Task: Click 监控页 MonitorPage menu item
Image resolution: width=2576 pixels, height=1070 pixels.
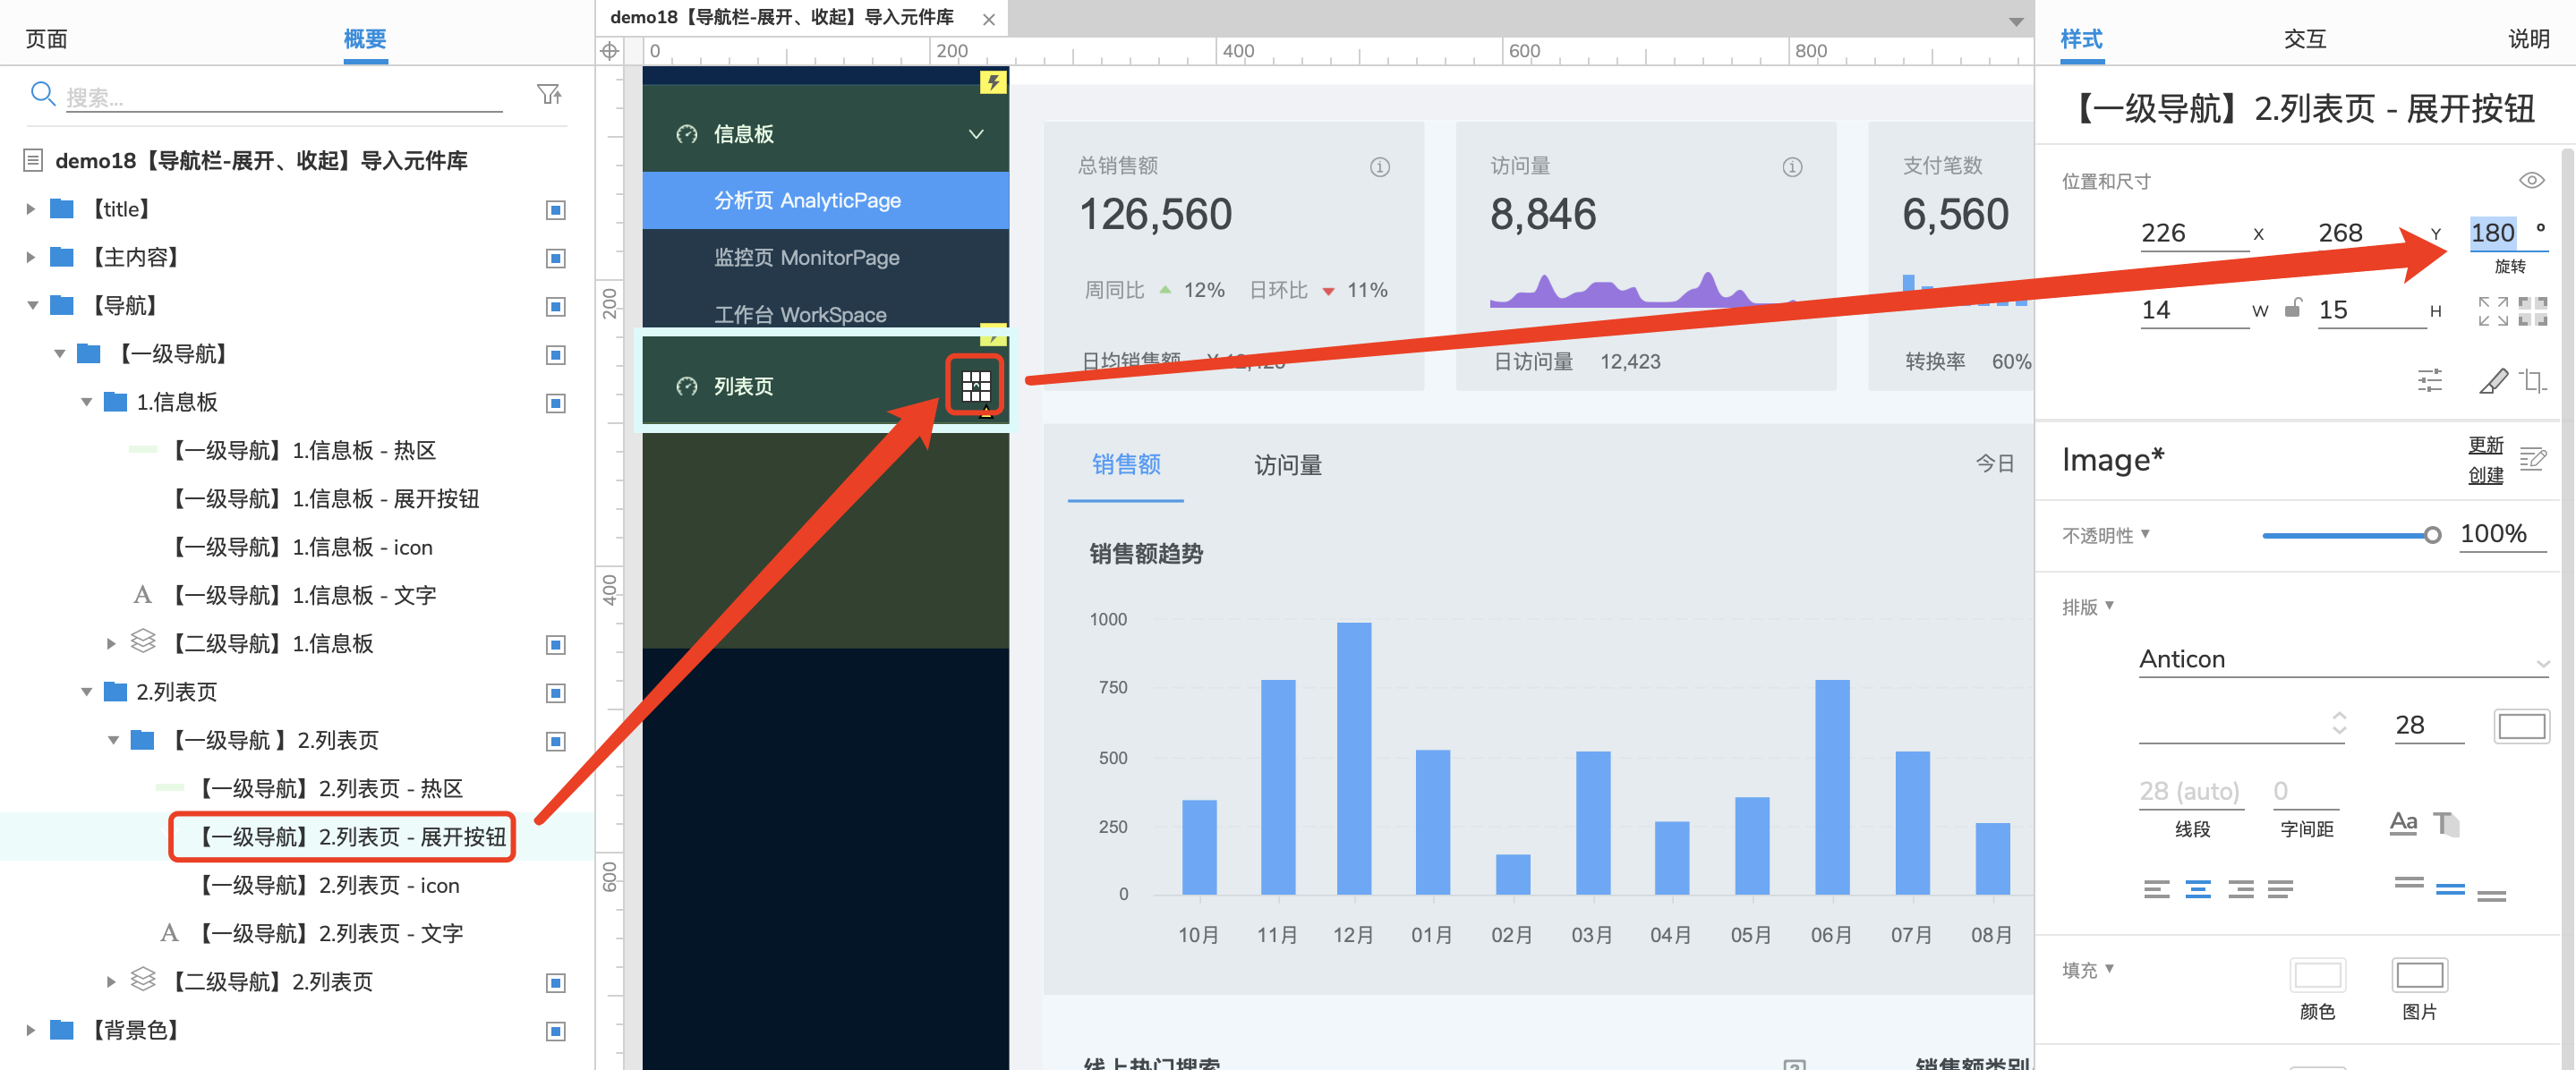Action: (825, 258)
